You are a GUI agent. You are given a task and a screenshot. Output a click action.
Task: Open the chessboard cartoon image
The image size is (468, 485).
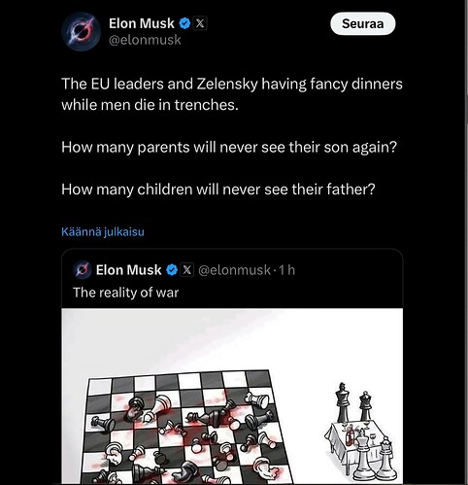click(232, 397)
